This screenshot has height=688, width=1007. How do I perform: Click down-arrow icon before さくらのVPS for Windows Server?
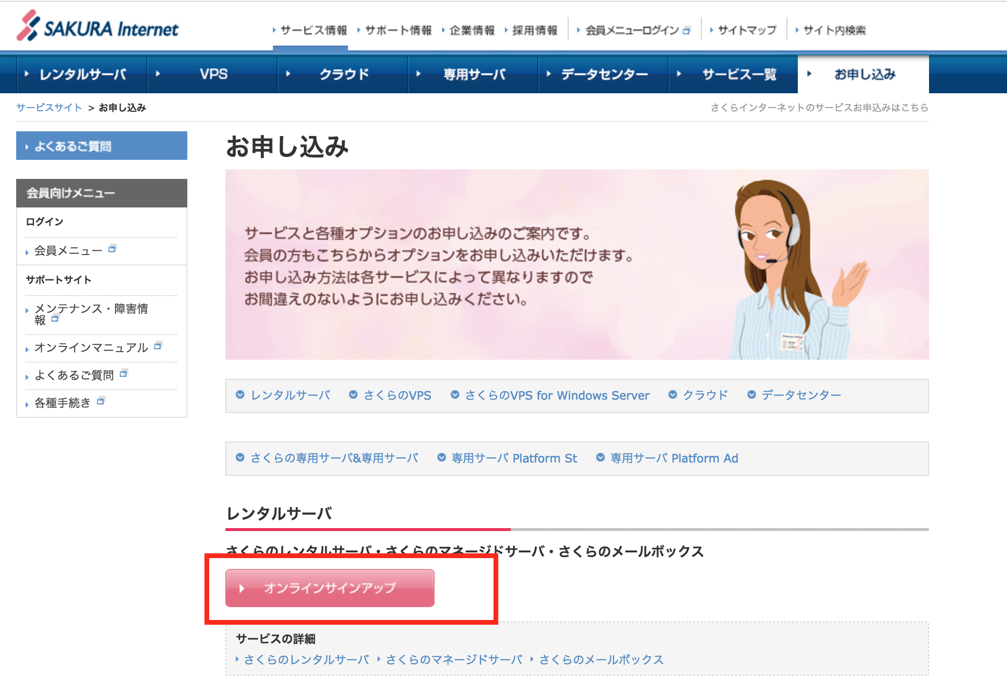455,394
